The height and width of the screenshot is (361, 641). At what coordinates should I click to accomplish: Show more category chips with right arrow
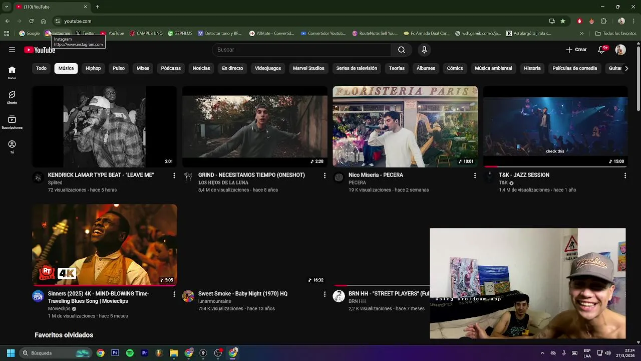click(x=626, y=68)
